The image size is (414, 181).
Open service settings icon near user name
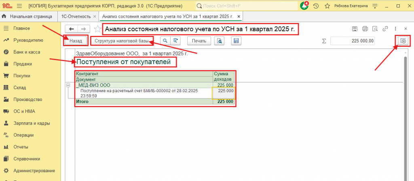point(375,6)
